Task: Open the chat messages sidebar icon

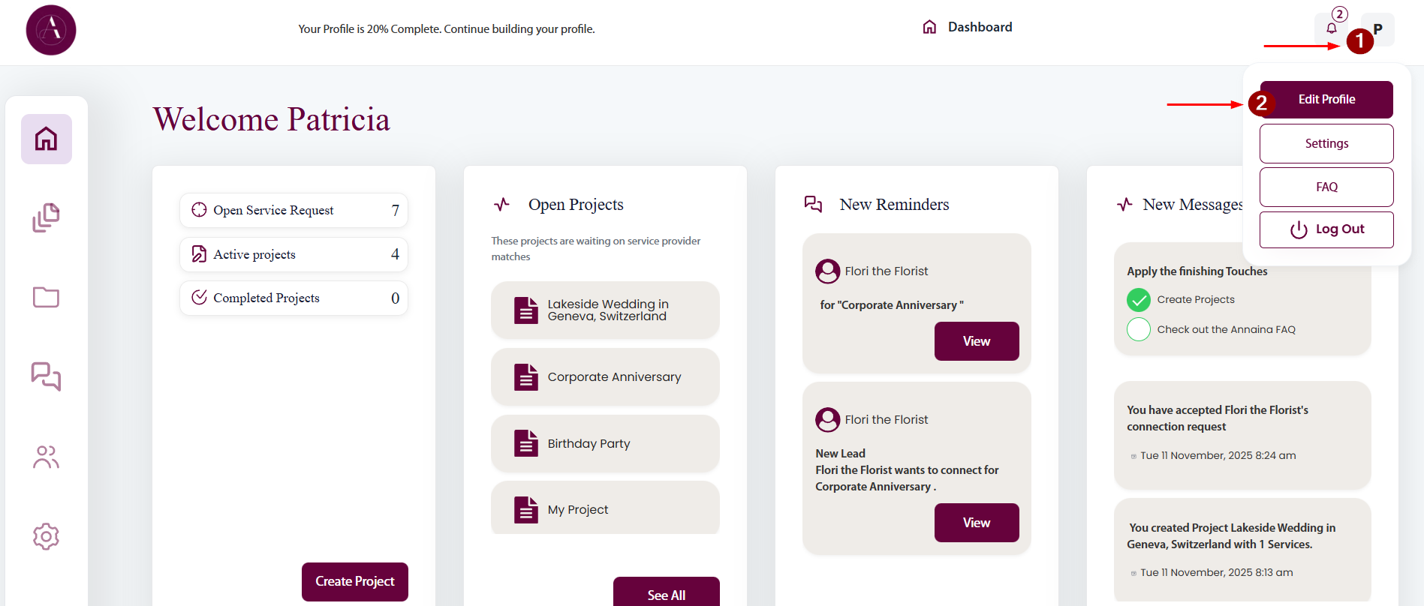Action: tap(47, 376)
